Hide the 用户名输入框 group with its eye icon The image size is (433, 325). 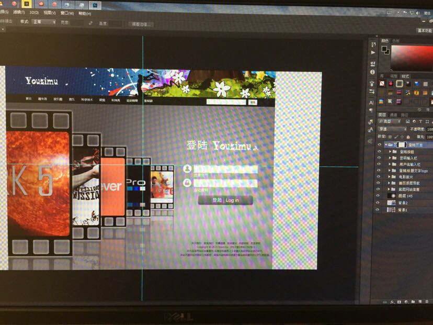click(x=379, y=164)
